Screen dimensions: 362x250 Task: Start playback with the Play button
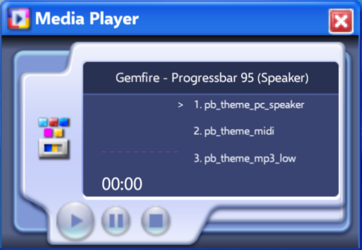tap(76, 220)
